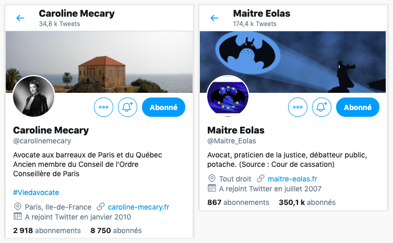View Caroline Mecary's 2 918 abonnements
Image resolution: width=393 pixels, height=243 pixels.
point(47,230)
